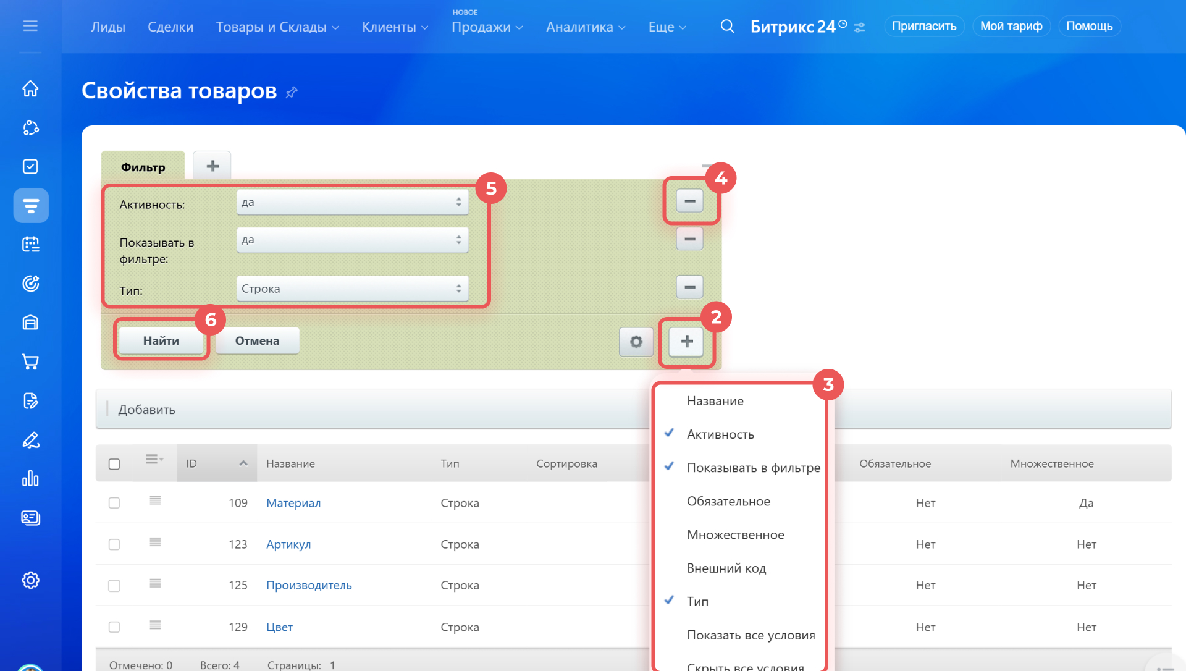Choose Показать все условия menu item
Viewport: 1186px width, 671px height.
[751, 635]
